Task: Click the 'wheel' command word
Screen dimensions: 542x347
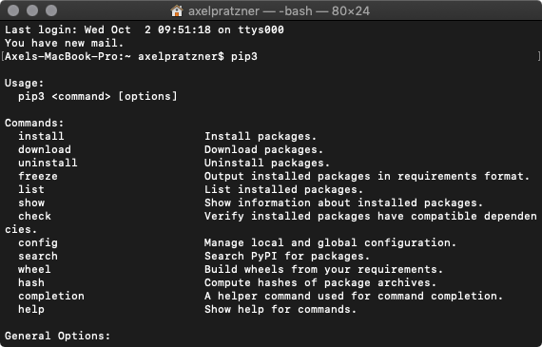Action: tap(34, 269)
